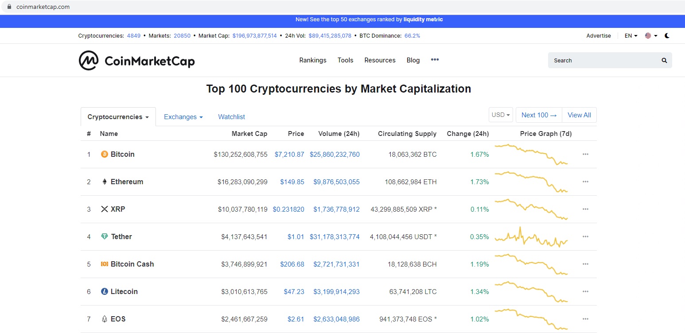Open the Rankings menu
685x333 pixels.
click(x=313, y=60)
